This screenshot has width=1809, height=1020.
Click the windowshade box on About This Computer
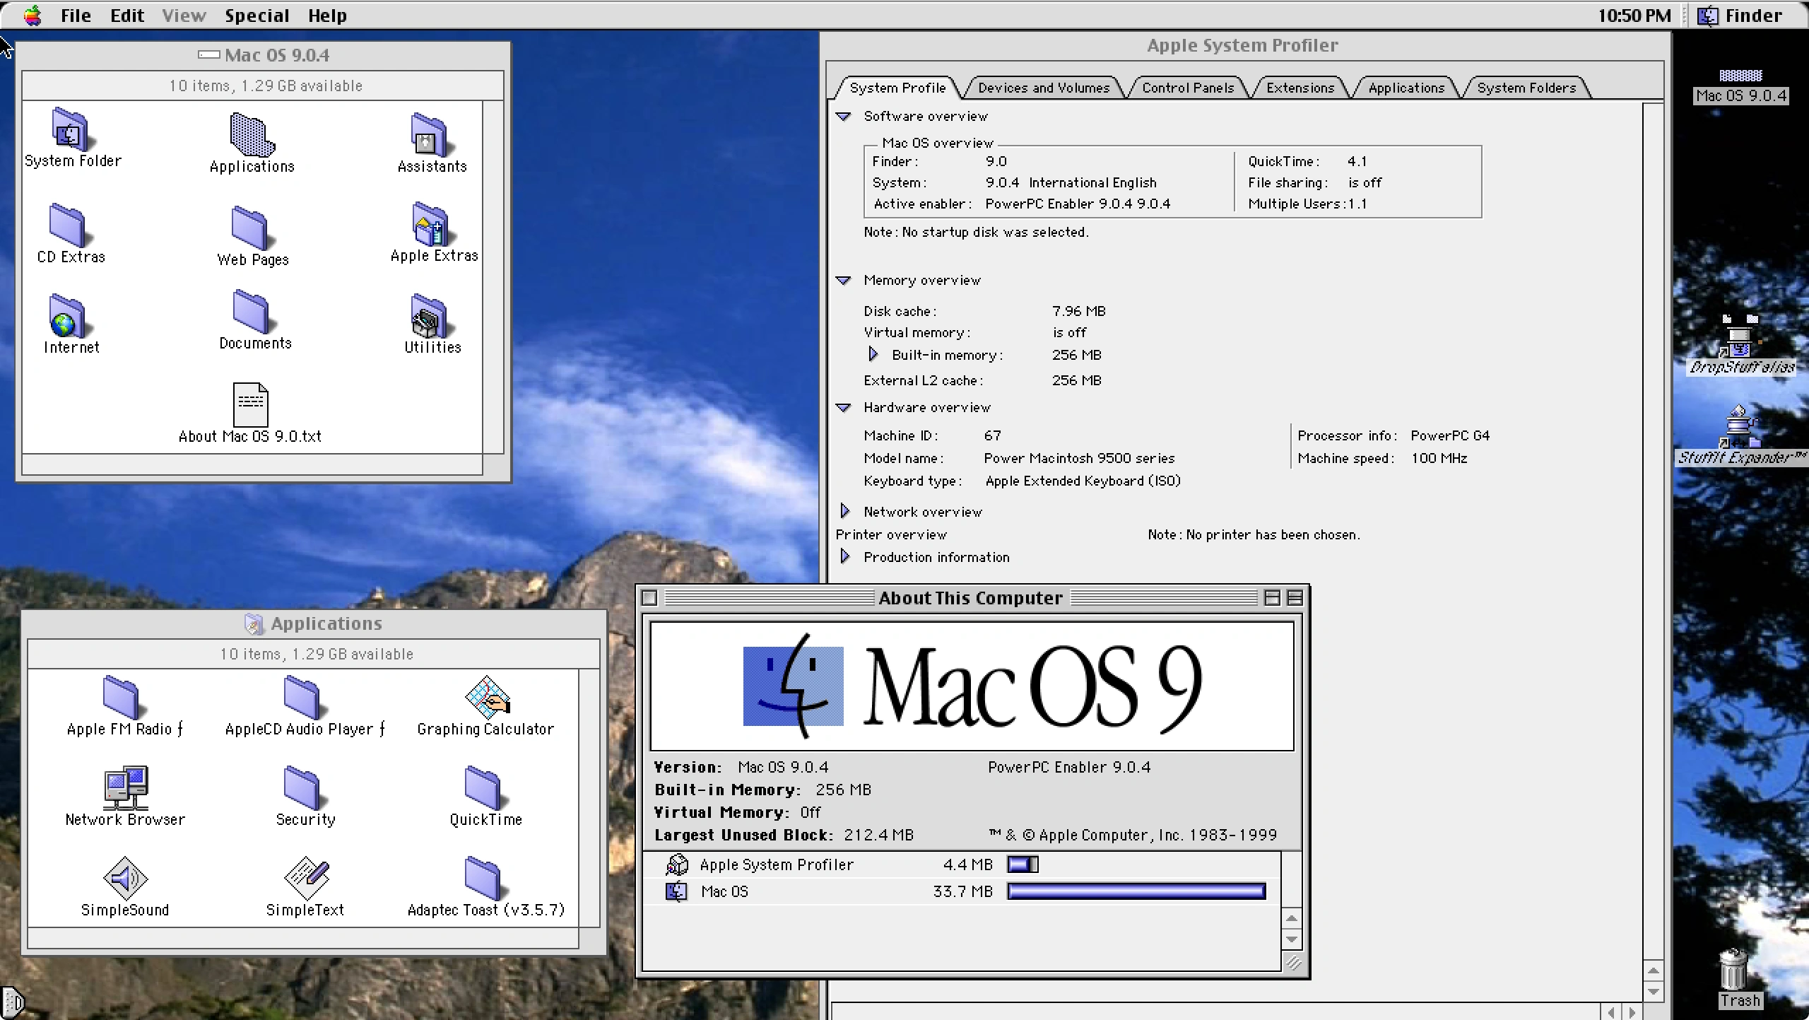[x=1295, y=598]
